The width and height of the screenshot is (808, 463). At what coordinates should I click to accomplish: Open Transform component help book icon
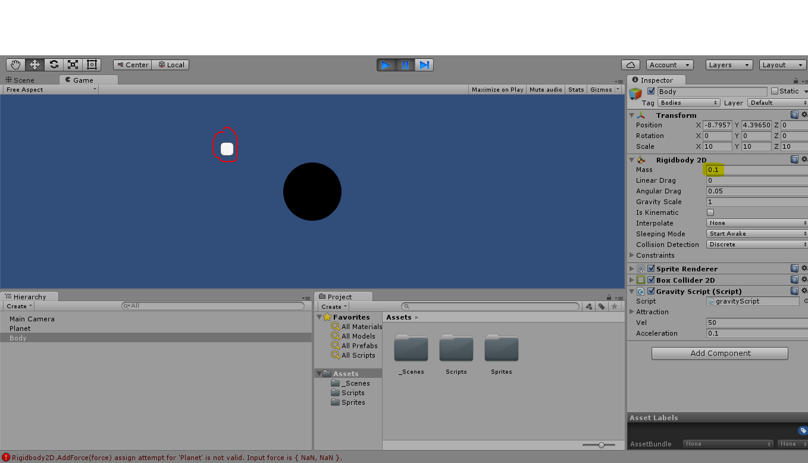(x=794, y=115)
